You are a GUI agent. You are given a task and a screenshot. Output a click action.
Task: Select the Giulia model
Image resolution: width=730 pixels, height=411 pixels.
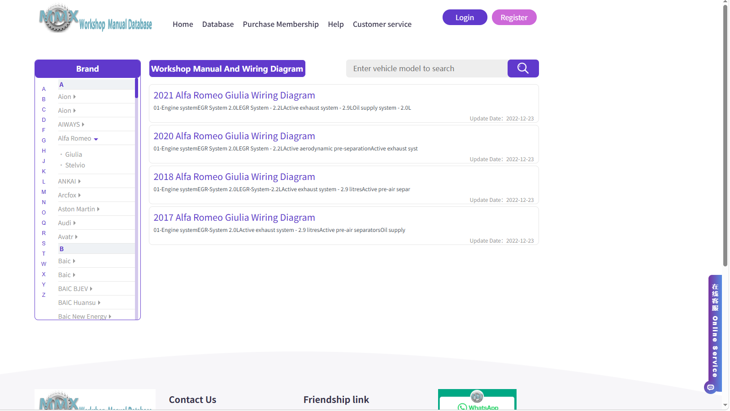click(x=74, y=154)
